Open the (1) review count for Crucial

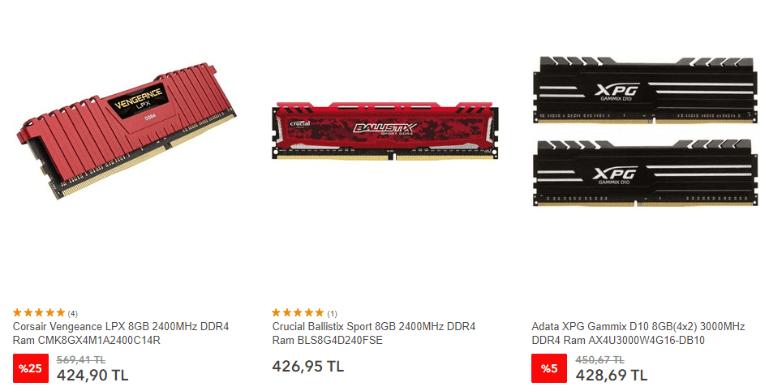[332, 313]
